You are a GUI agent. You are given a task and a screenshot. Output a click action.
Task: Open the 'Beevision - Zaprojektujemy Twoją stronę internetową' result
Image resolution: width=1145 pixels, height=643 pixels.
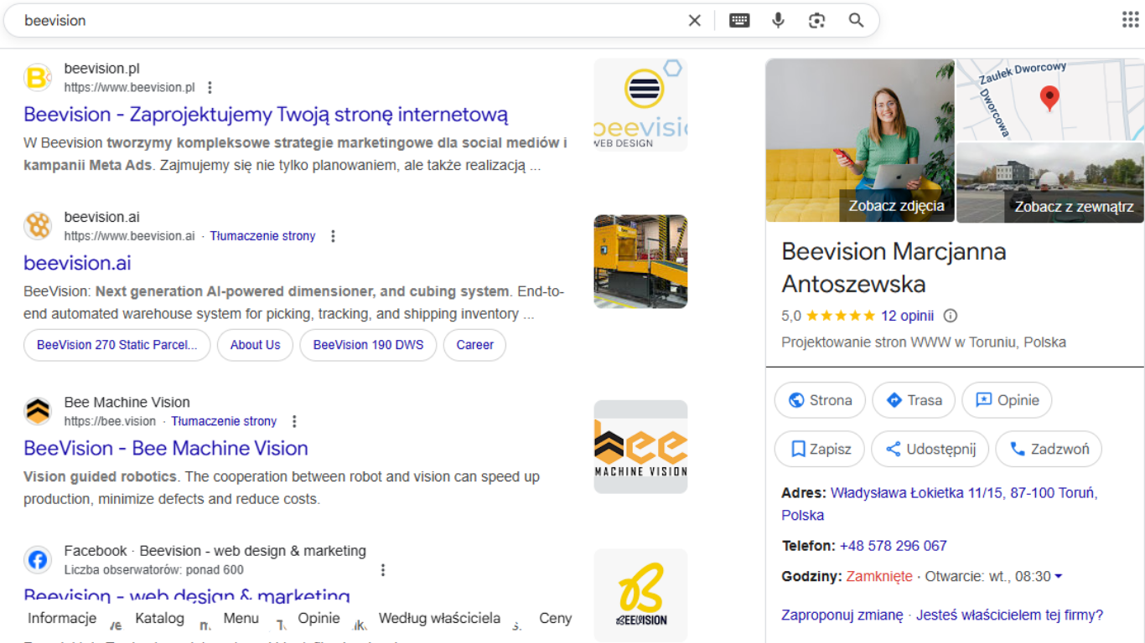pos(266,115)
